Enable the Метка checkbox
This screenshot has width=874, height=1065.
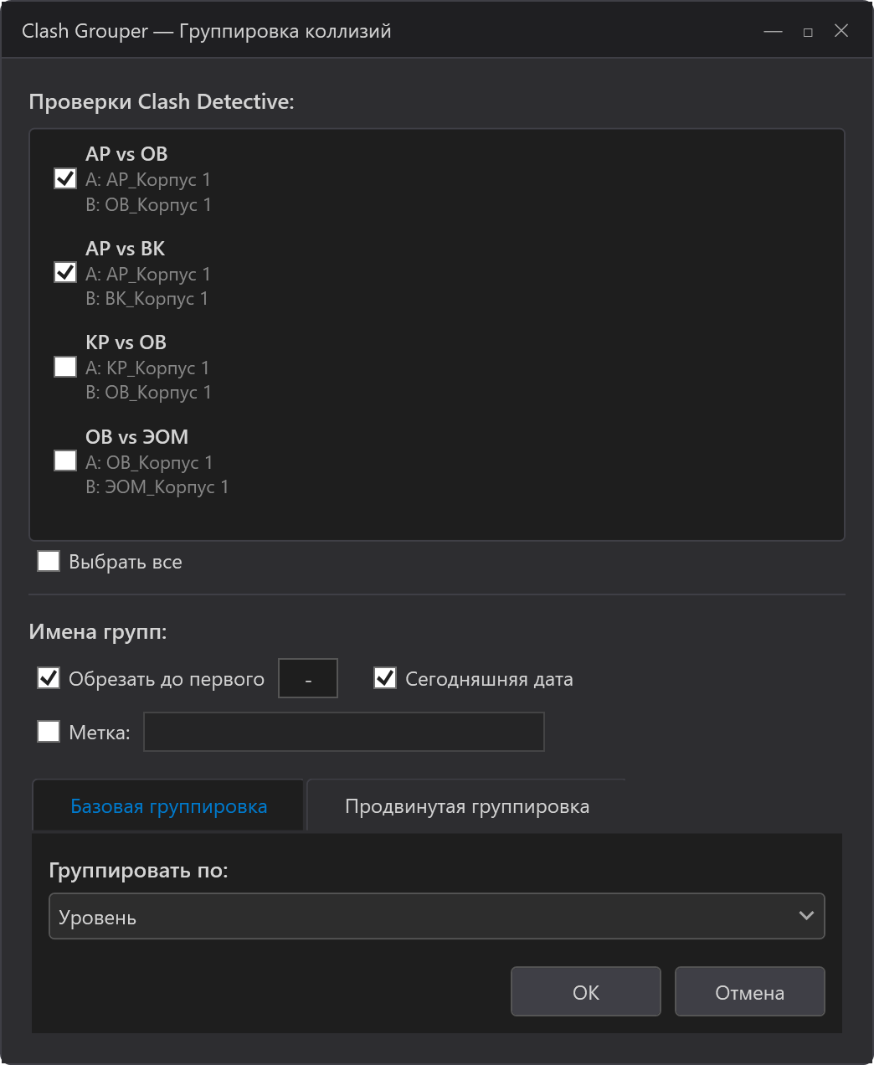pyautogui.click(x=49, y=732)
